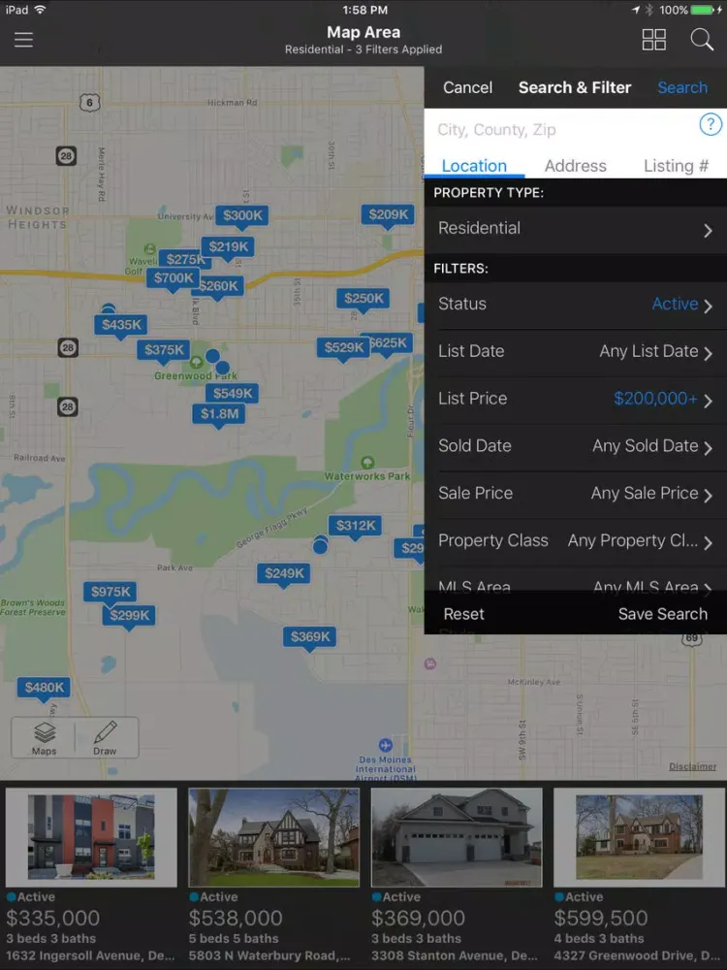Select the Maps layers tool
This screenshot has width=727, height=970.
[45, 737]
